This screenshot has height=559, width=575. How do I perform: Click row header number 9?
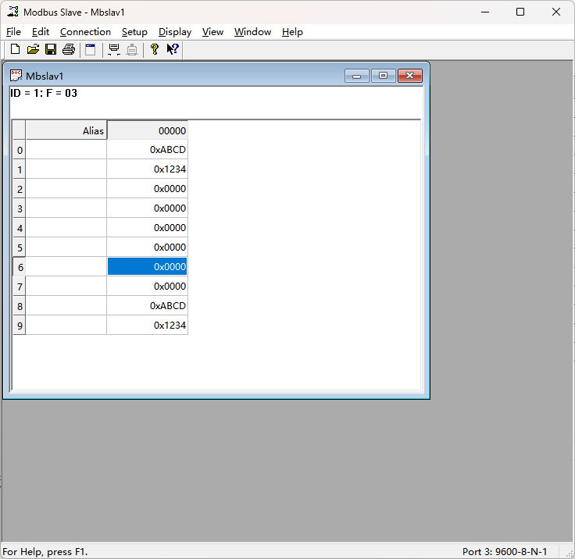[20, 325]
